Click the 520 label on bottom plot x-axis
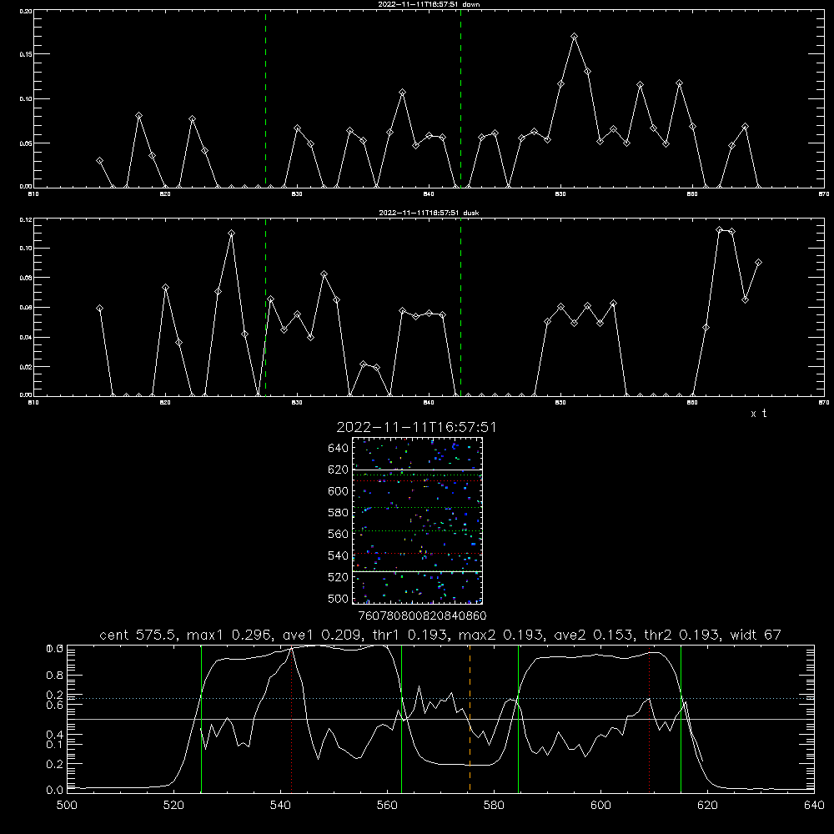Viewport: 834px width, 834px height. pyautogui.click(x=173, y=806)
